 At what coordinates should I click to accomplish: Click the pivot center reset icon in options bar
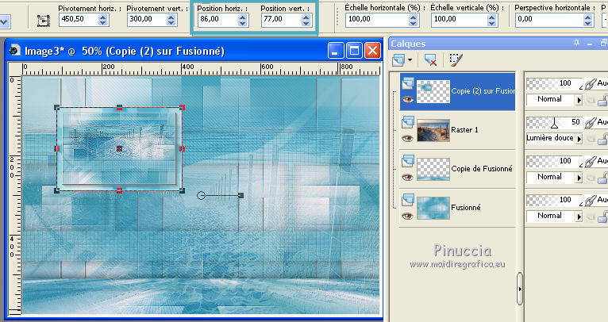(x=44, y=21)
